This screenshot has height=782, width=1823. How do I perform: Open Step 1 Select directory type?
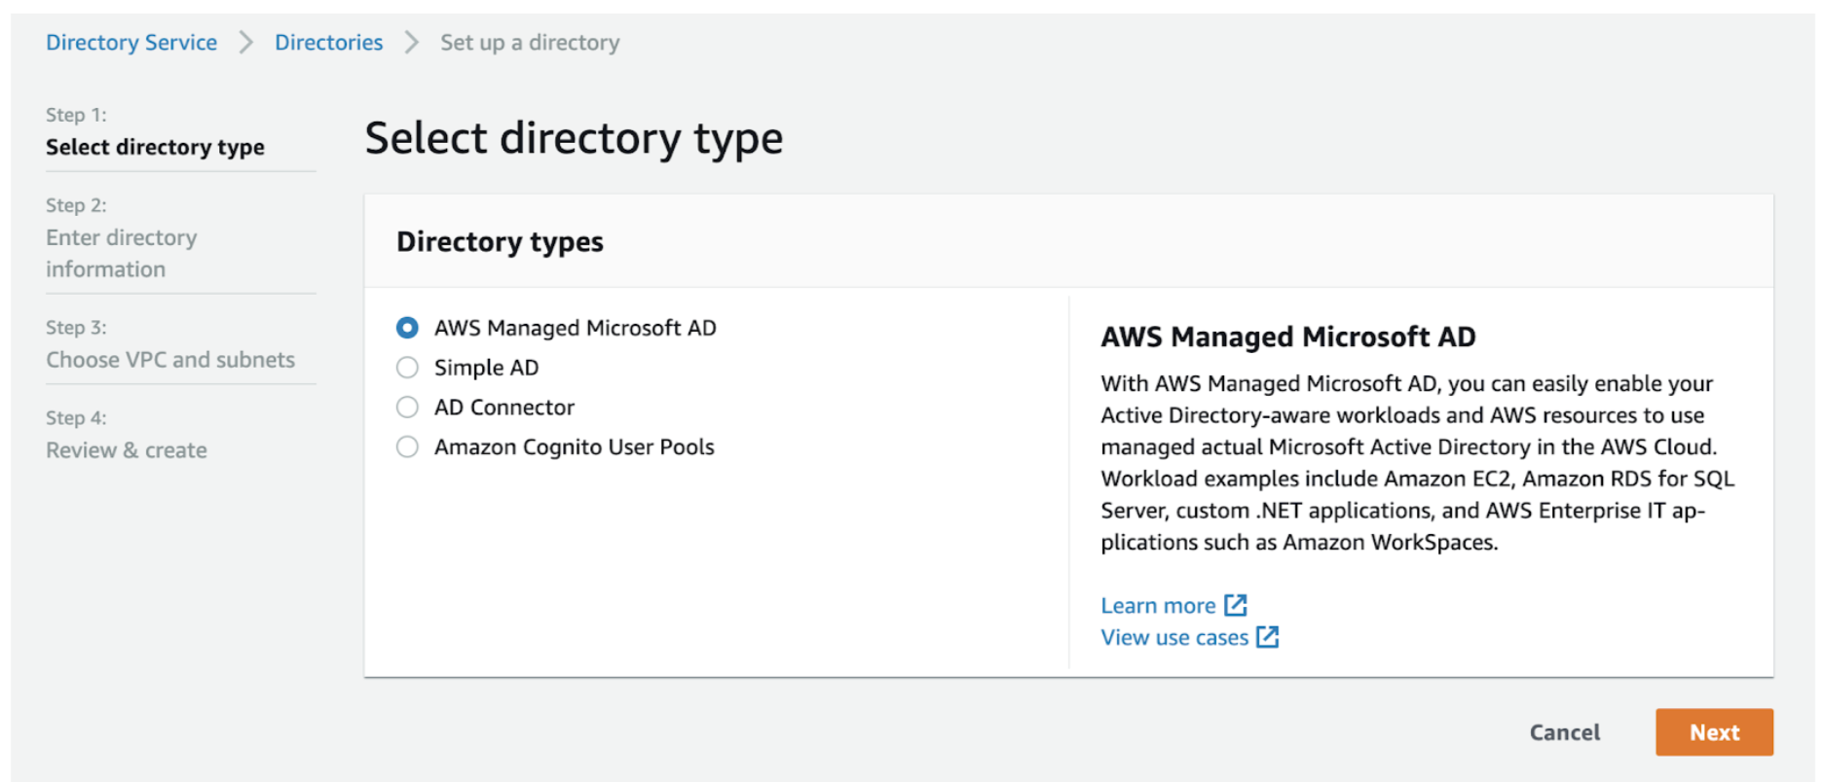(155, 147)
